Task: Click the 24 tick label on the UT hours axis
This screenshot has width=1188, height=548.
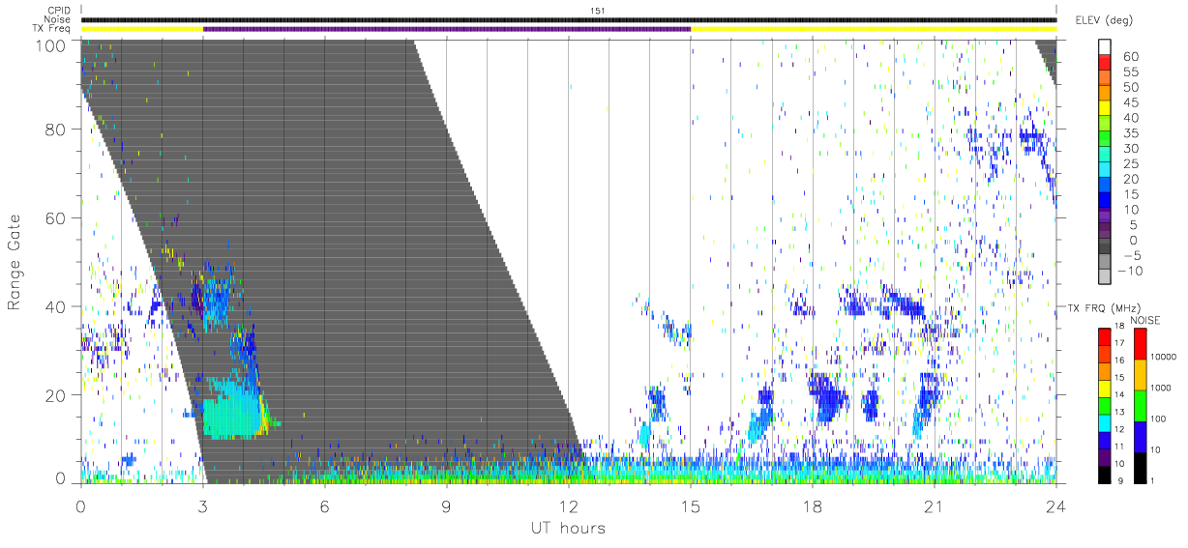Action: click(1056, 506)
